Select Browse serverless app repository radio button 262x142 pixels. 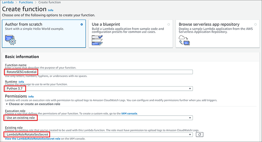[x=255, y=24]
